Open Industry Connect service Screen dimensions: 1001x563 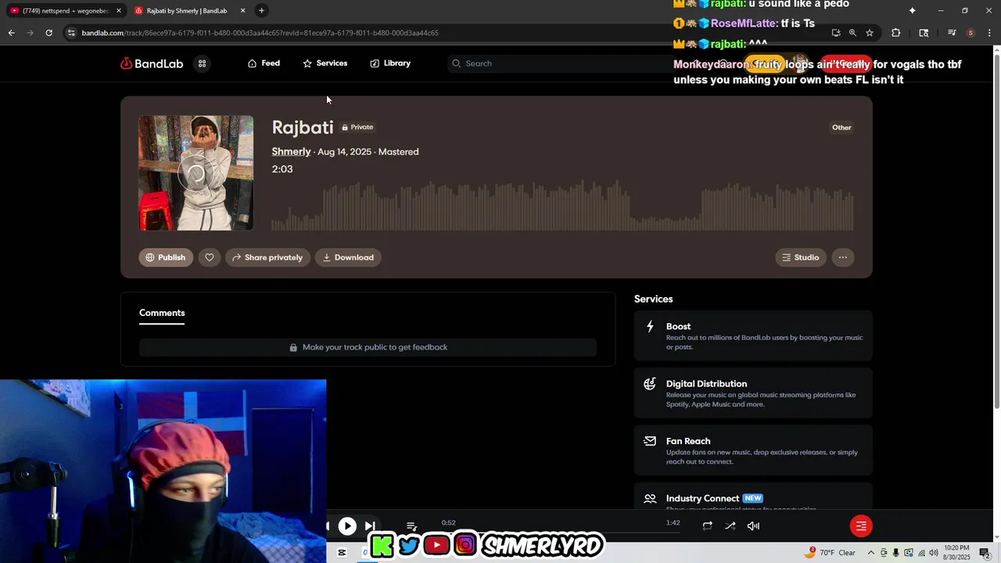753,497
